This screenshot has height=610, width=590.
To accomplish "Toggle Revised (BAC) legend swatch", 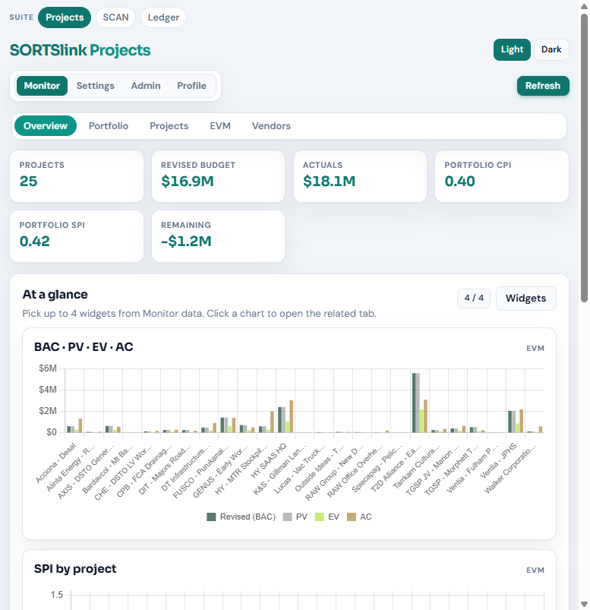I will click(211, 517).
